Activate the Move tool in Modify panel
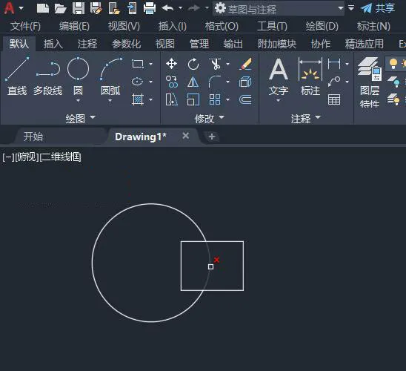The height and width of the screenshot is (371, 406). click(171, 64)
